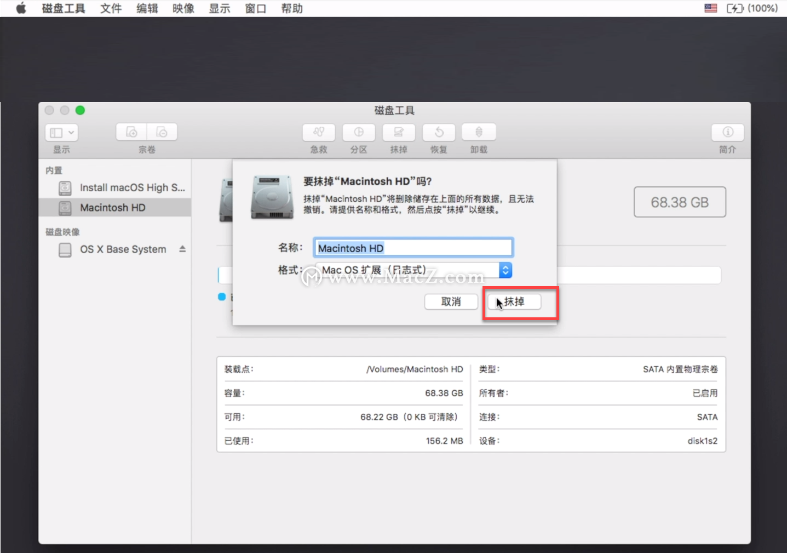Click the 抹掉 button in dialog
The width and height of the screenshot is (787, 553).
click(514, 301)
